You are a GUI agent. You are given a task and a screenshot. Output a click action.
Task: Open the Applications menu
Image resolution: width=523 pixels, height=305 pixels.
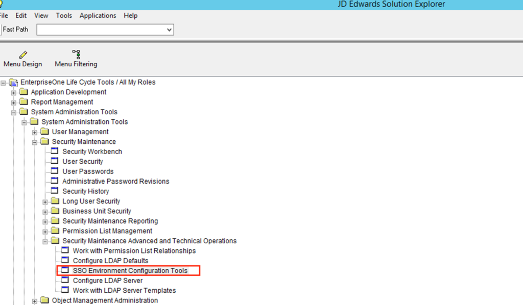pos(98,15)
